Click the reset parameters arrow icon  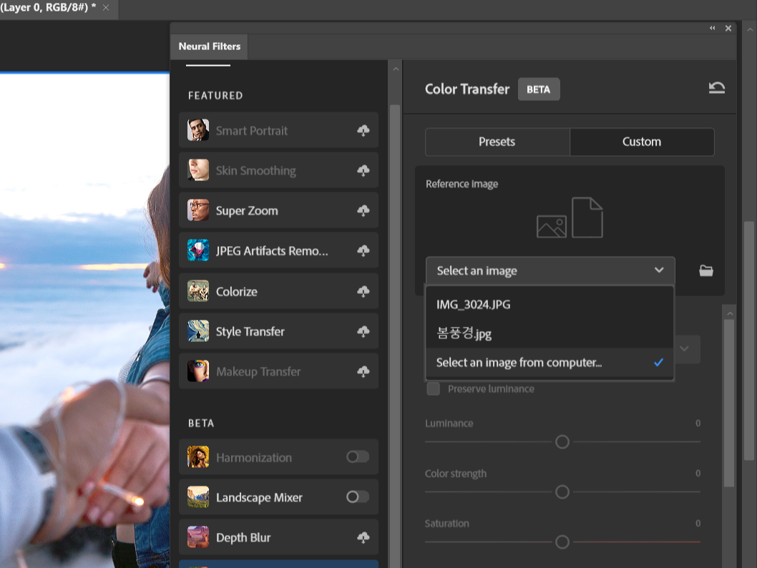pyautogui.click(x=716, y=88)
